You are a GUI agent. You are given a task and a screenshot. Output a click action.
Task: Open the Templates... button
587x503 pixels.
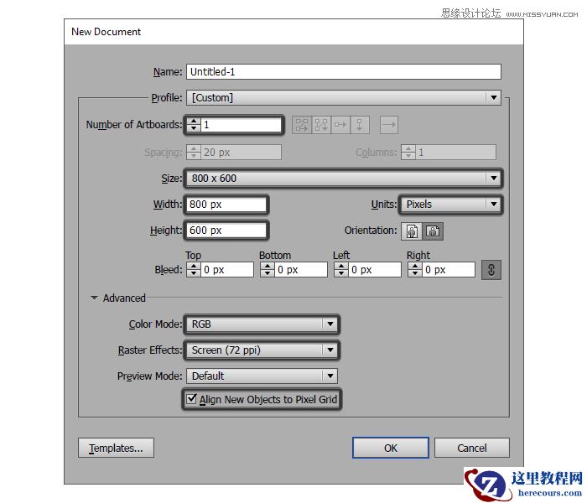[116, 448]
